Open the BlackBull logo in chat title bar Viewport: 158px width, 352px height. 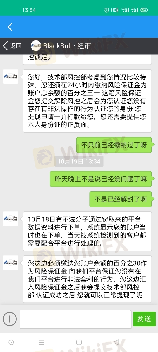(36, 46)
